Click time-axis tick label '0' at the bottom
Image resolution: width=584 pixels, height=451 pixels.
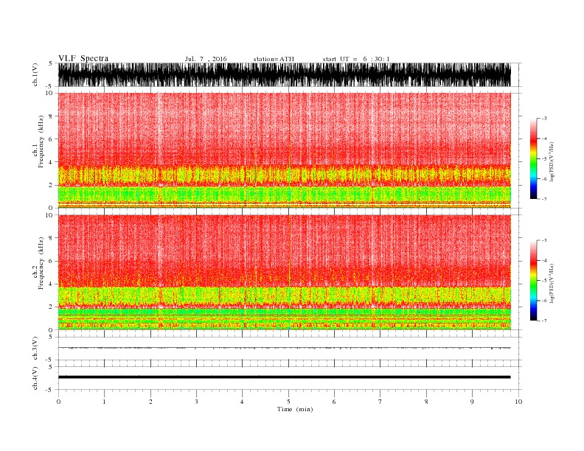(58, 402)
